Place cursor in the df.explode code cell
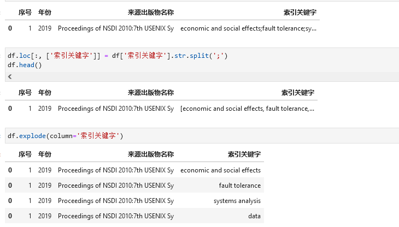 pyautogui.click(x=202, y=136)
